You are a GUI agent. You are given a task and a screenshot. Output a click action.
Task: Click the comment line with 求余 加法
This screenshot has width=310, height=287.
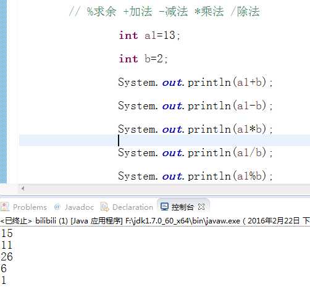[x=164, y=11]
